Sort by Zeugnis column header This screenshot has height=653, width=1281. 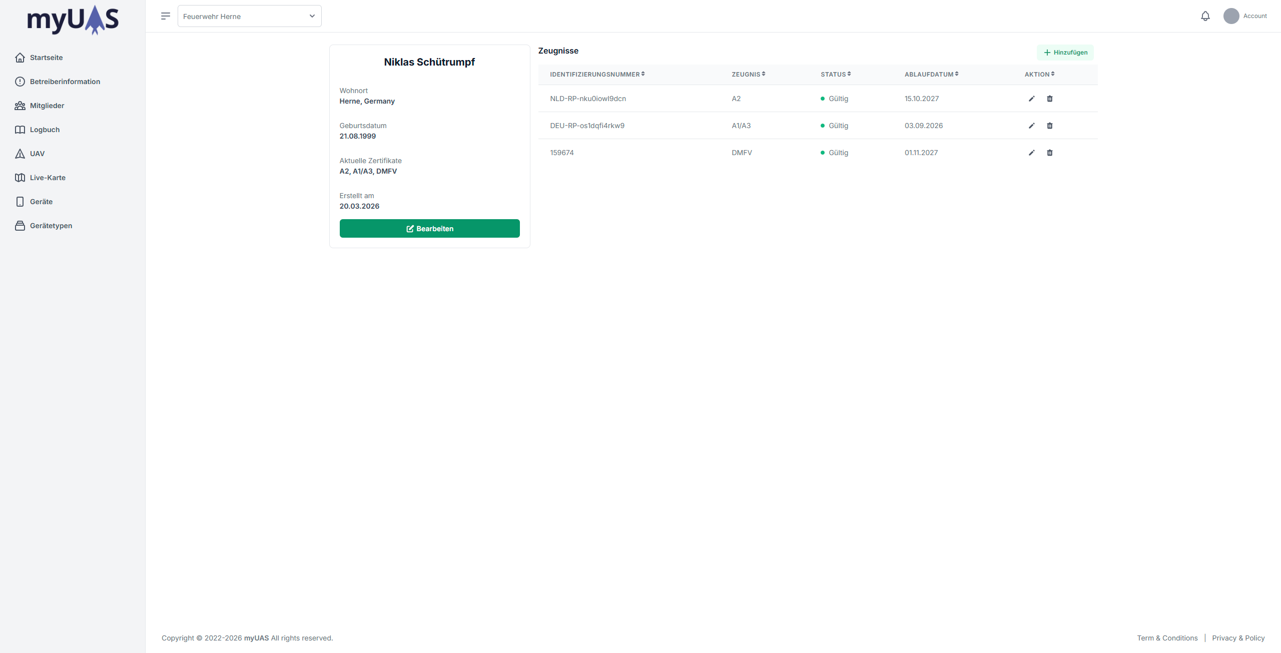748,74
